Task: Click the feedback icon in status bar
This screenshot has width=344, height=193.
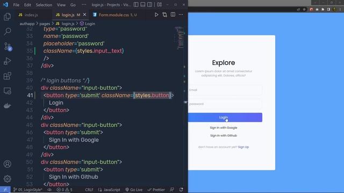Action: [172, 190]
